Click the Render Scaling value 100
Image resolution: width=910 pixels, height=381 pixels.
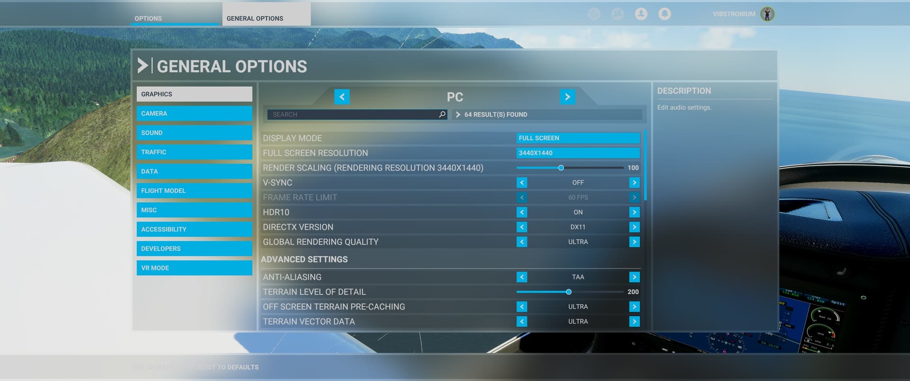coord(633,168)
